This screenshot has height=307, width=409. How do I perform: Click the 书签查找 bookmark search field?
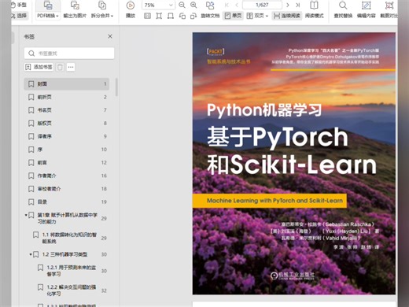point(69,54)
